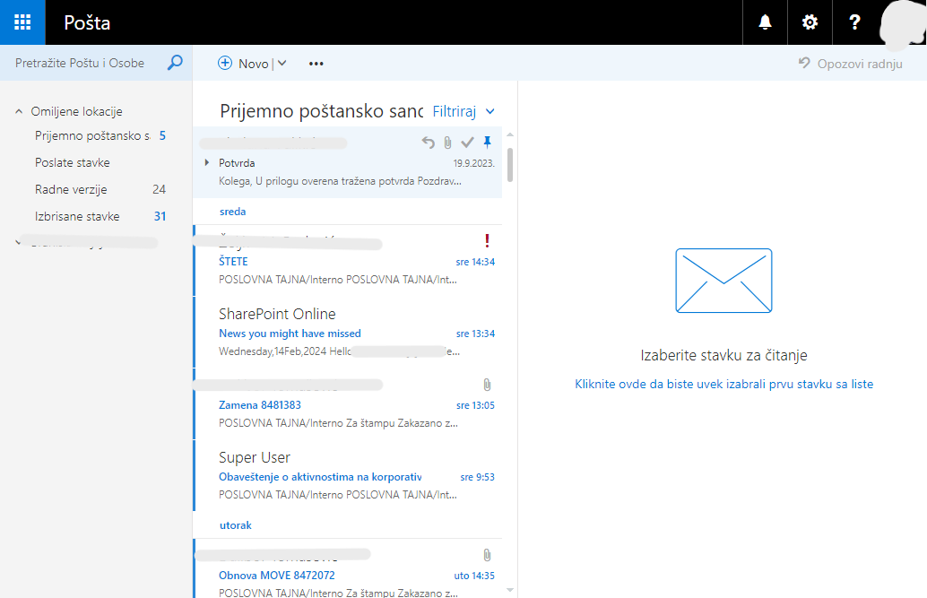
Task: Click the utorak group header
Action: point(235,525)
